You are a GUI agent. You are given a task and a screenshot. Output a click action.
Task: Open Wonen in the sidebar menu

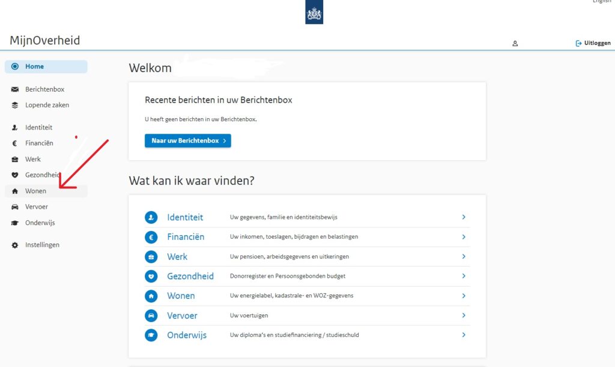click(x=46, y=191)
